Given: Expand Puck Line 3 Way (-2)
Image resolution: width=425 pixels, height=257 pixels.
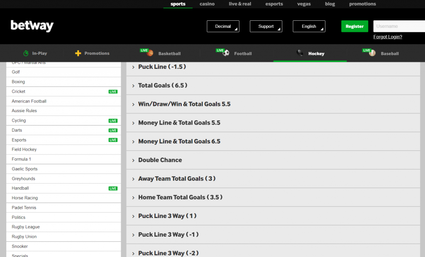Looking at the screenshot, I should click(273, 251).
